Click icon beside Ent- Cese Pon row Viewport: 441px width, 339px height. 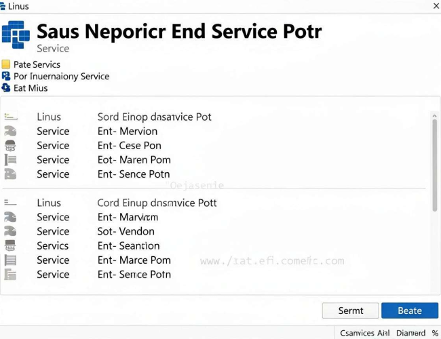pyautogui.click(x=10, y=146)
